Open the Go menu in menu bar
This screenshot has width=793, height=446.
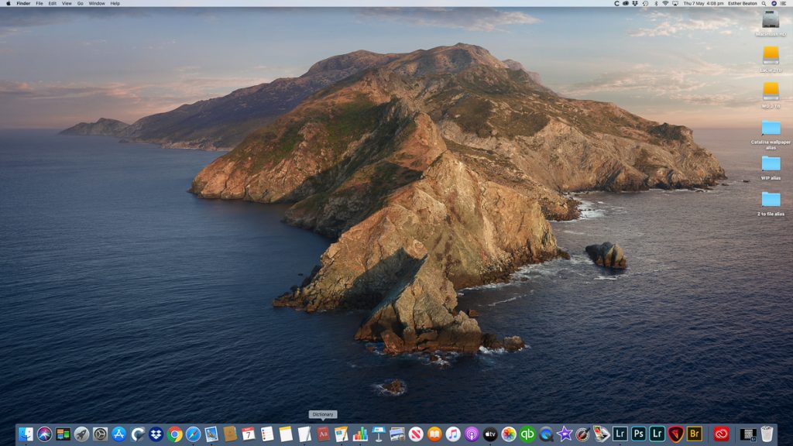pos(80,3)
